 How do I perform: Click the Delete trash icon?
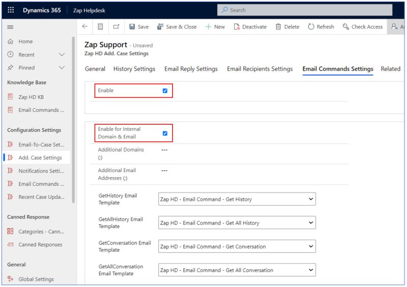(x=278, y=27)
